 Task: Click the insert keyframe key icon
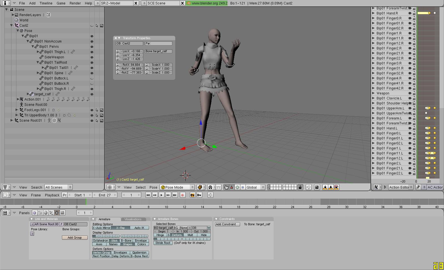tap(199, 195)
